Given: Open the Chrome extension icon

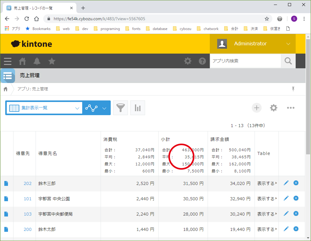Looking at the screenshot, I should click(280, 19).
